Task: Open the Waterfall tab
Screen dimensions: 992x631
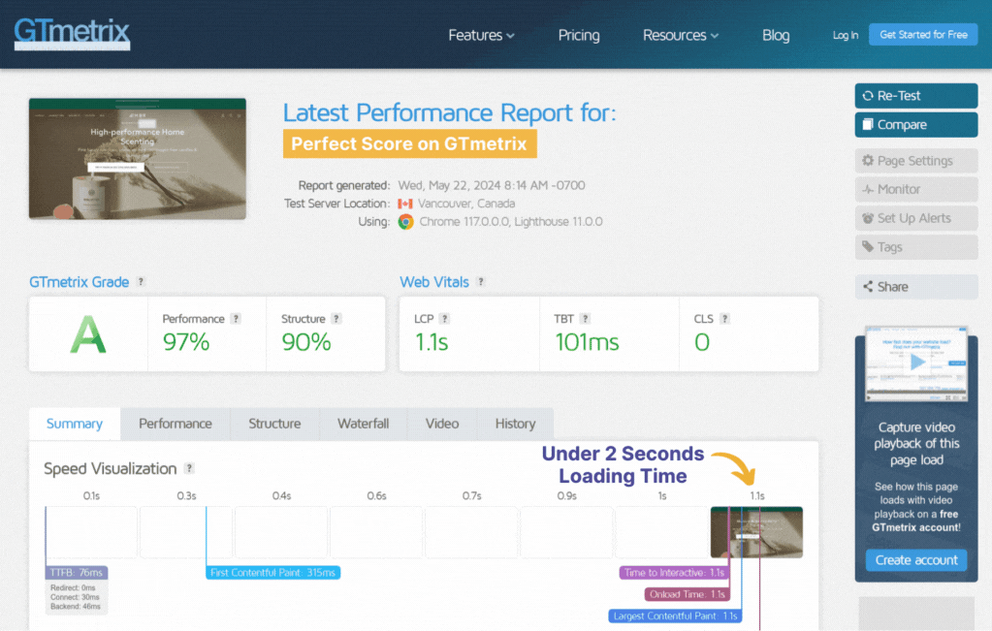Action: click(x=363, y=424)
